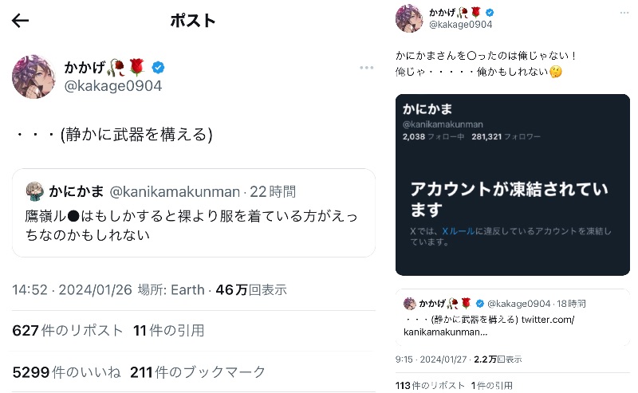
Task: Open the three-dot menu on left post
Action: (x=366, y=68)
